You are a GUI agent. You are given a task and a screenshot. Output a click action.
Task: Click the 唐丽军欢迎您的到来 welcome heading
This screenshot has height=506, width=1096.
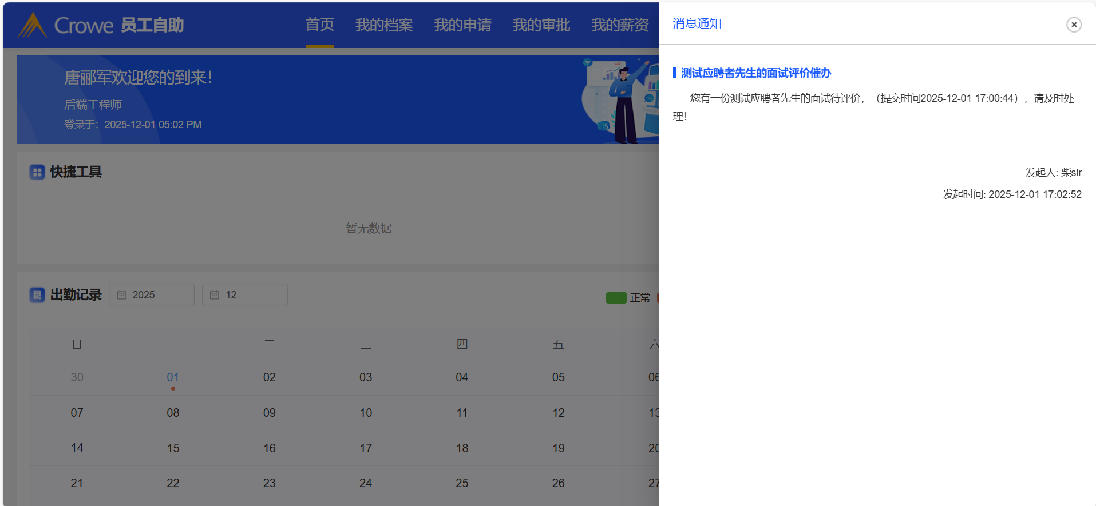pyautogui.click(x=138, y=77)
